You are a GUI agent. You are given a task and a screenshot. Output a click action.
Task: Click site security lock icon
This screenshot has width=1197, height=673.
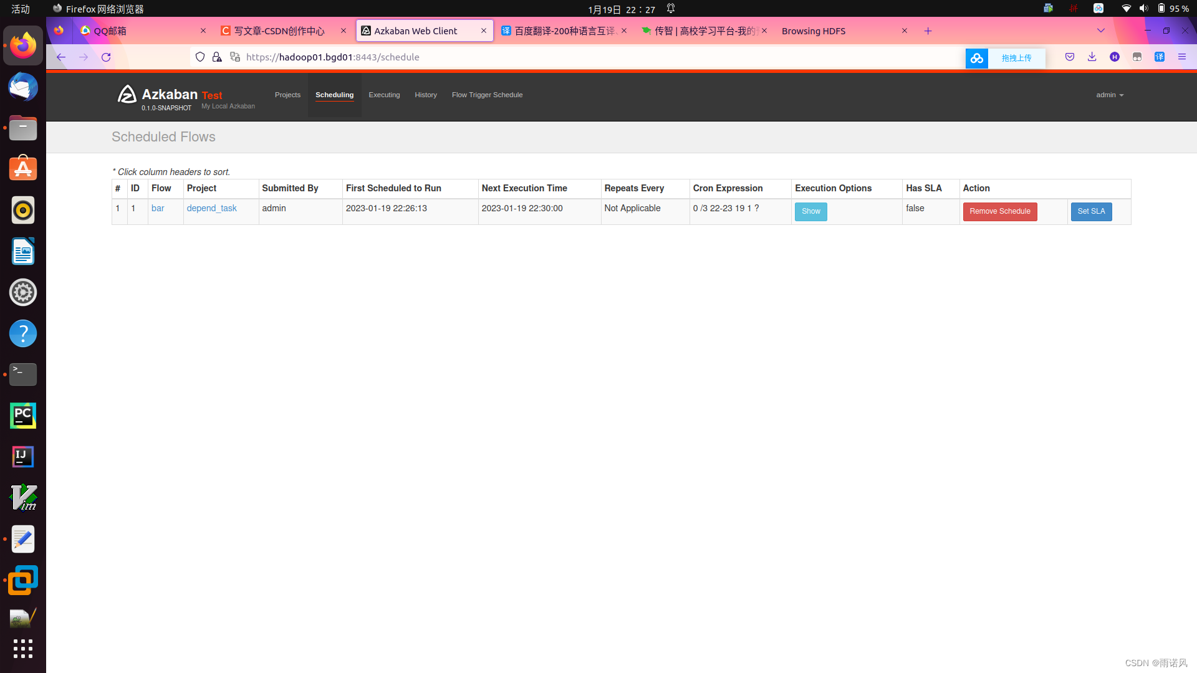pyautogui.click(x=217, y=57)
